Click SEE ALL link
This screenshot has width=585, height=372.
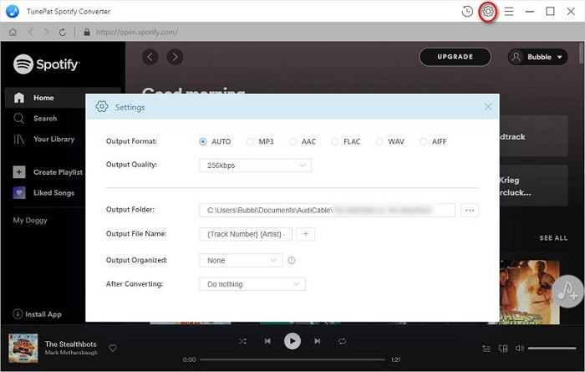553,237
